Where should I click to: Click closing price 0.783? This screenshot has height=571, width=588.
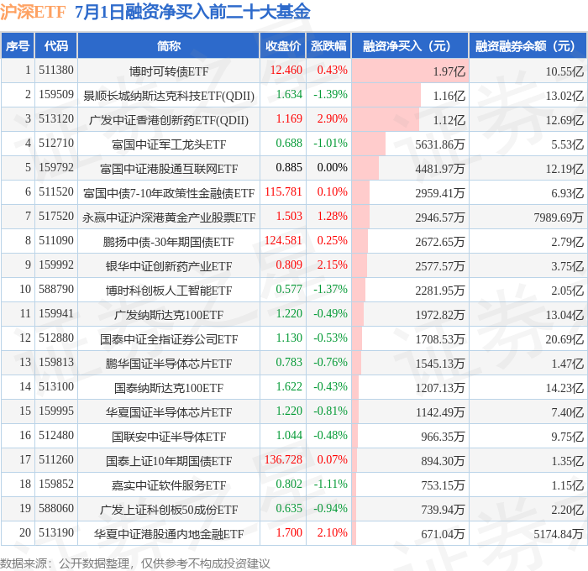pyautogui.click(x=289, y=363)
